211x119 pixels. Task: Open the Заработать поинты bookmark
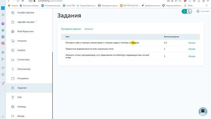pyautogui.click(x=151, y=6)
